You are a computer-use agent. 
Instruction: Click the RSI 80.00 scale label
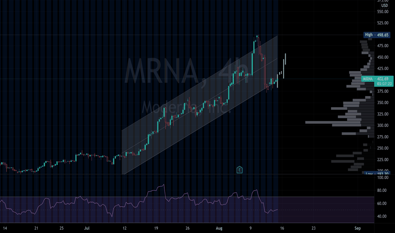(x=381, y=191)
